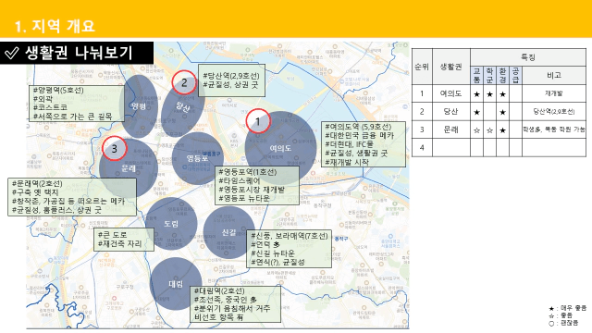Select the 신길 blue circle on map

[x=228, y=232]
